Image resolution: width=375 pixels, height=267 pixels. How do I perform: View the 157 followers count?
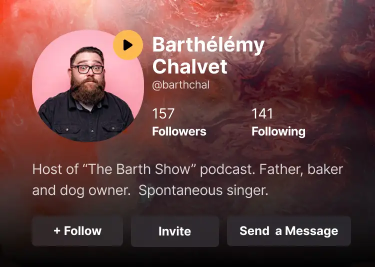pyautogui.click(x=163, y=113)
